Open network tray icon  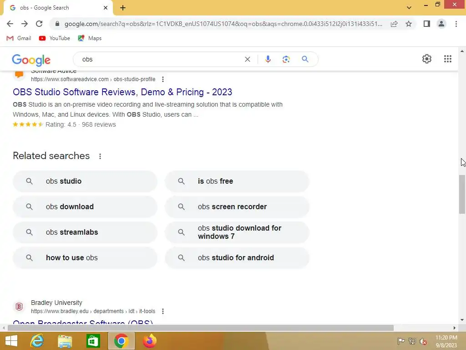click(x=412, y=341)
